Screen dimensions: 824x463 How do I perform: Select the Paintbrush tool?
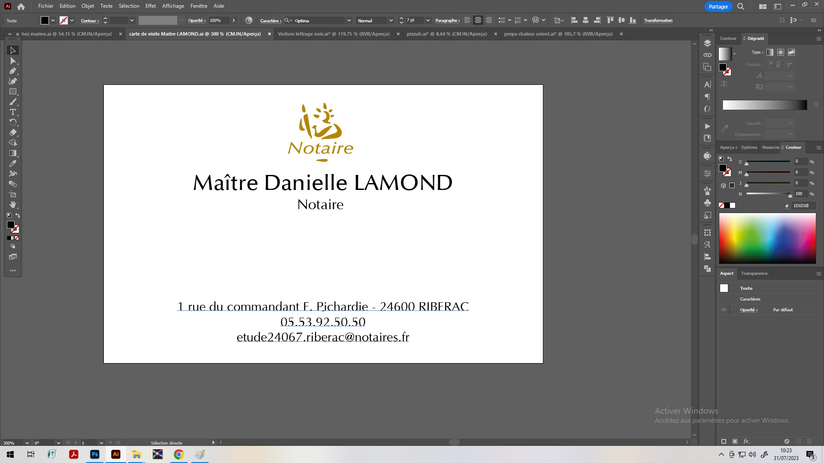(13, 102)
